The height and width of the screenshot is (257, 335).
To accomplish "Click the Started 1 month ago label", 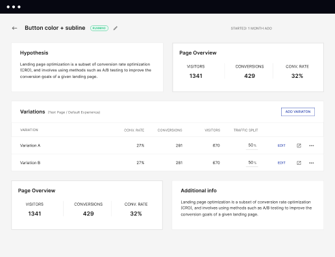I will (251, 29).
